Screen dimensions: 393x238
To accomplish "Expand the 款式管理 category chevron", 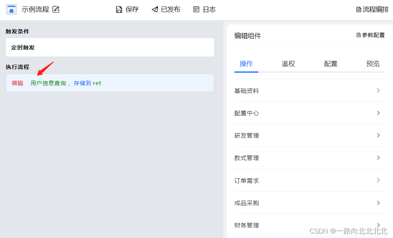I will pos(378,158).
